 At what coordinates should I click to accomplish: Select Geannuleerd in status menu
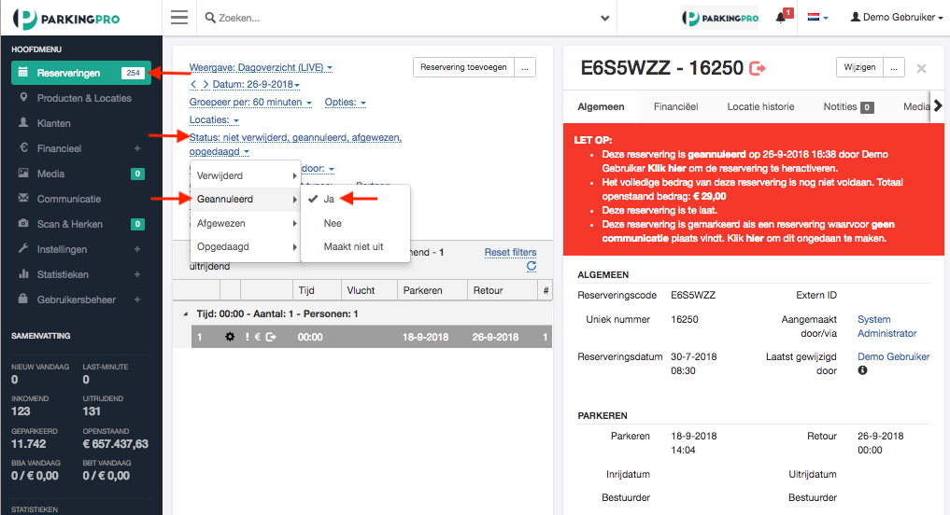[x=246, y=199]
